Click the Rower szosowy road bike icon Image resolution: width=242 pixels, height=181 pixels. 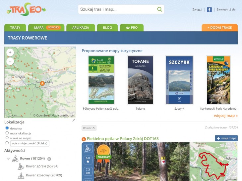click(x=21, y=175)
